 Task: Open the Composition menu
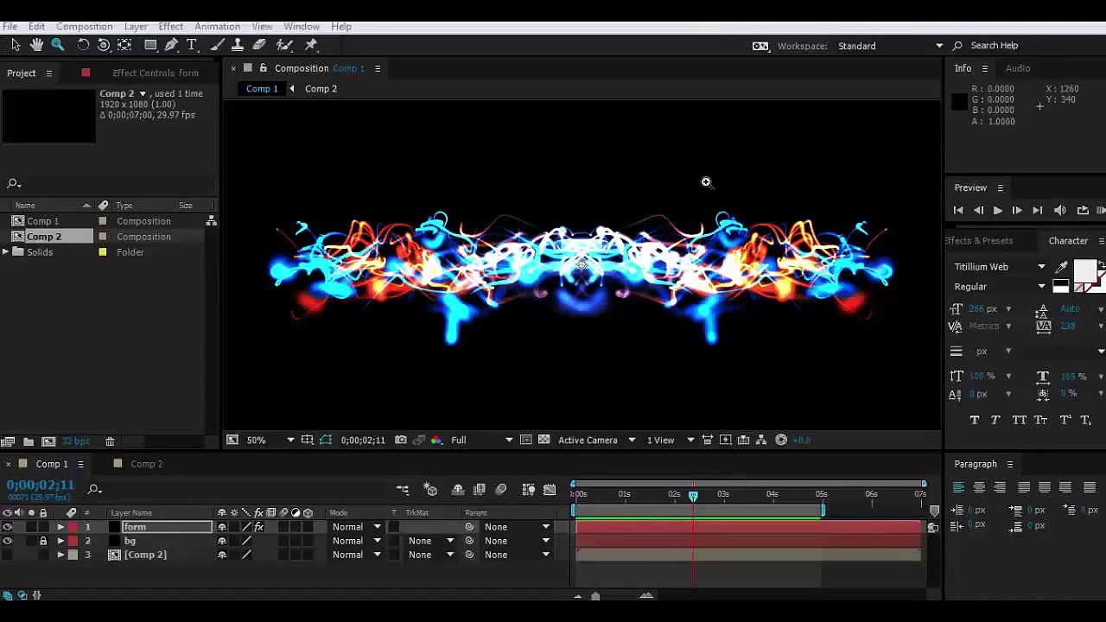point(84,27)
